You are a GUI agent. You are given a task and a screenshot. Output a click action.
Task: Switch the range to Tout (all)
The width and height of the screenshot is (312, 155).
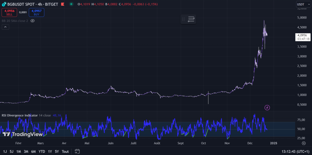pyautogui.click(x=65, y=151)
